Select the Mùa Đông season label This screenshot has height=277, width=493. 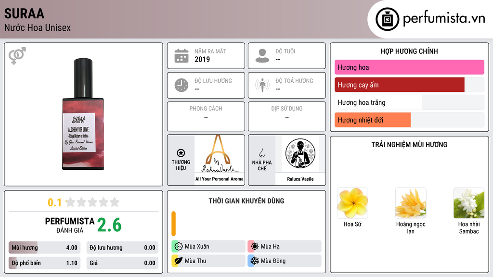(x=273, y=261)
